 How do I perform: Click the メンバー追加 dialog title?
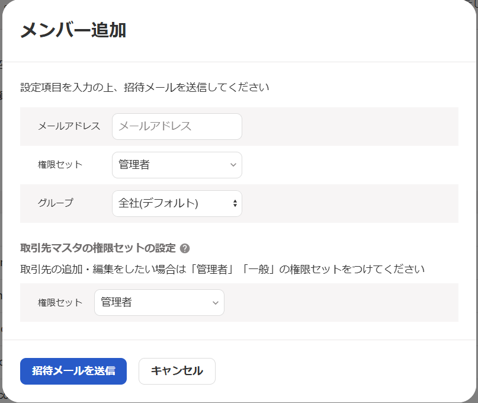(73, 30)
